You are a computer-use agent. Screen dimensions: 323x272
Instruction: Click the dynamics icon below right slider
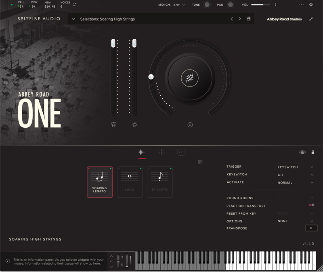[x=135, y=124]
